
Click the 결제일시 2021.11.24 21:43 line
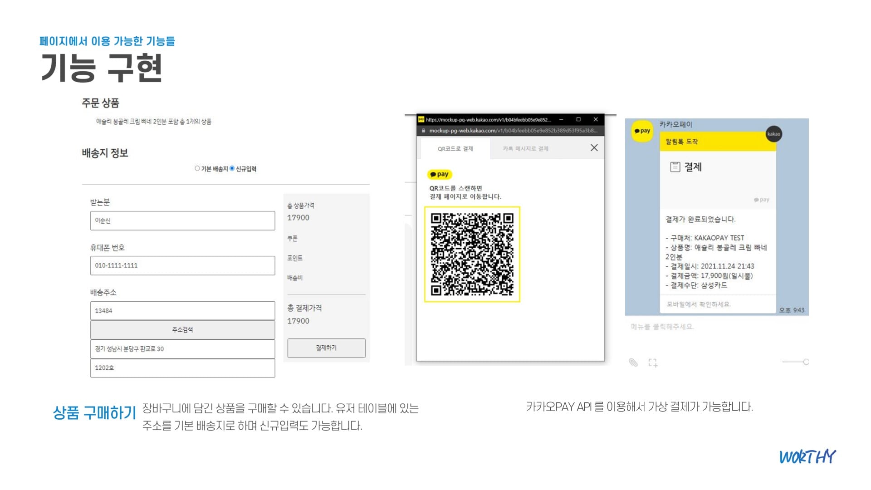coord(710,266)
